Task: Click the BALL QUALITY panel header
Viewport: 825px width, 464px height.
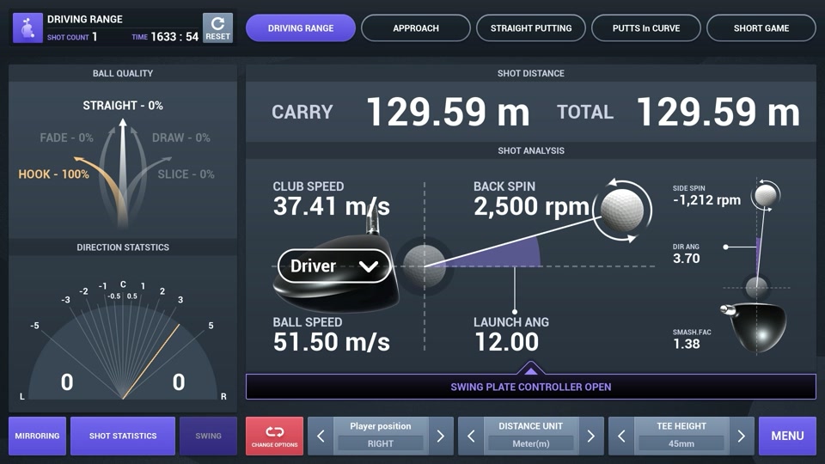Action: coord(123,73)
